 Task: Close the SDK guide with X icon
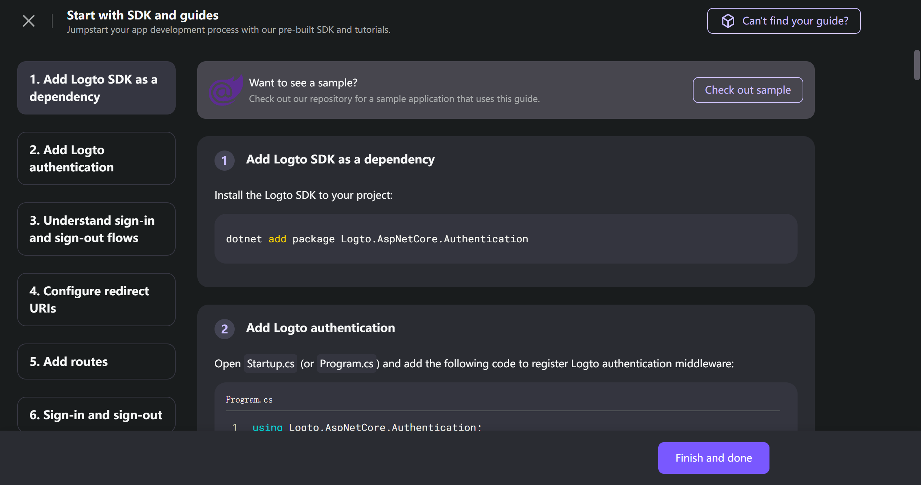click(28, 21)
